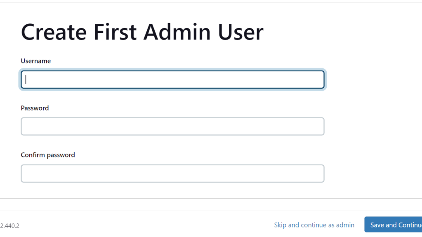Click the Username field label
422x237 pixels.
pyautogui.click(x=36, y=61)
